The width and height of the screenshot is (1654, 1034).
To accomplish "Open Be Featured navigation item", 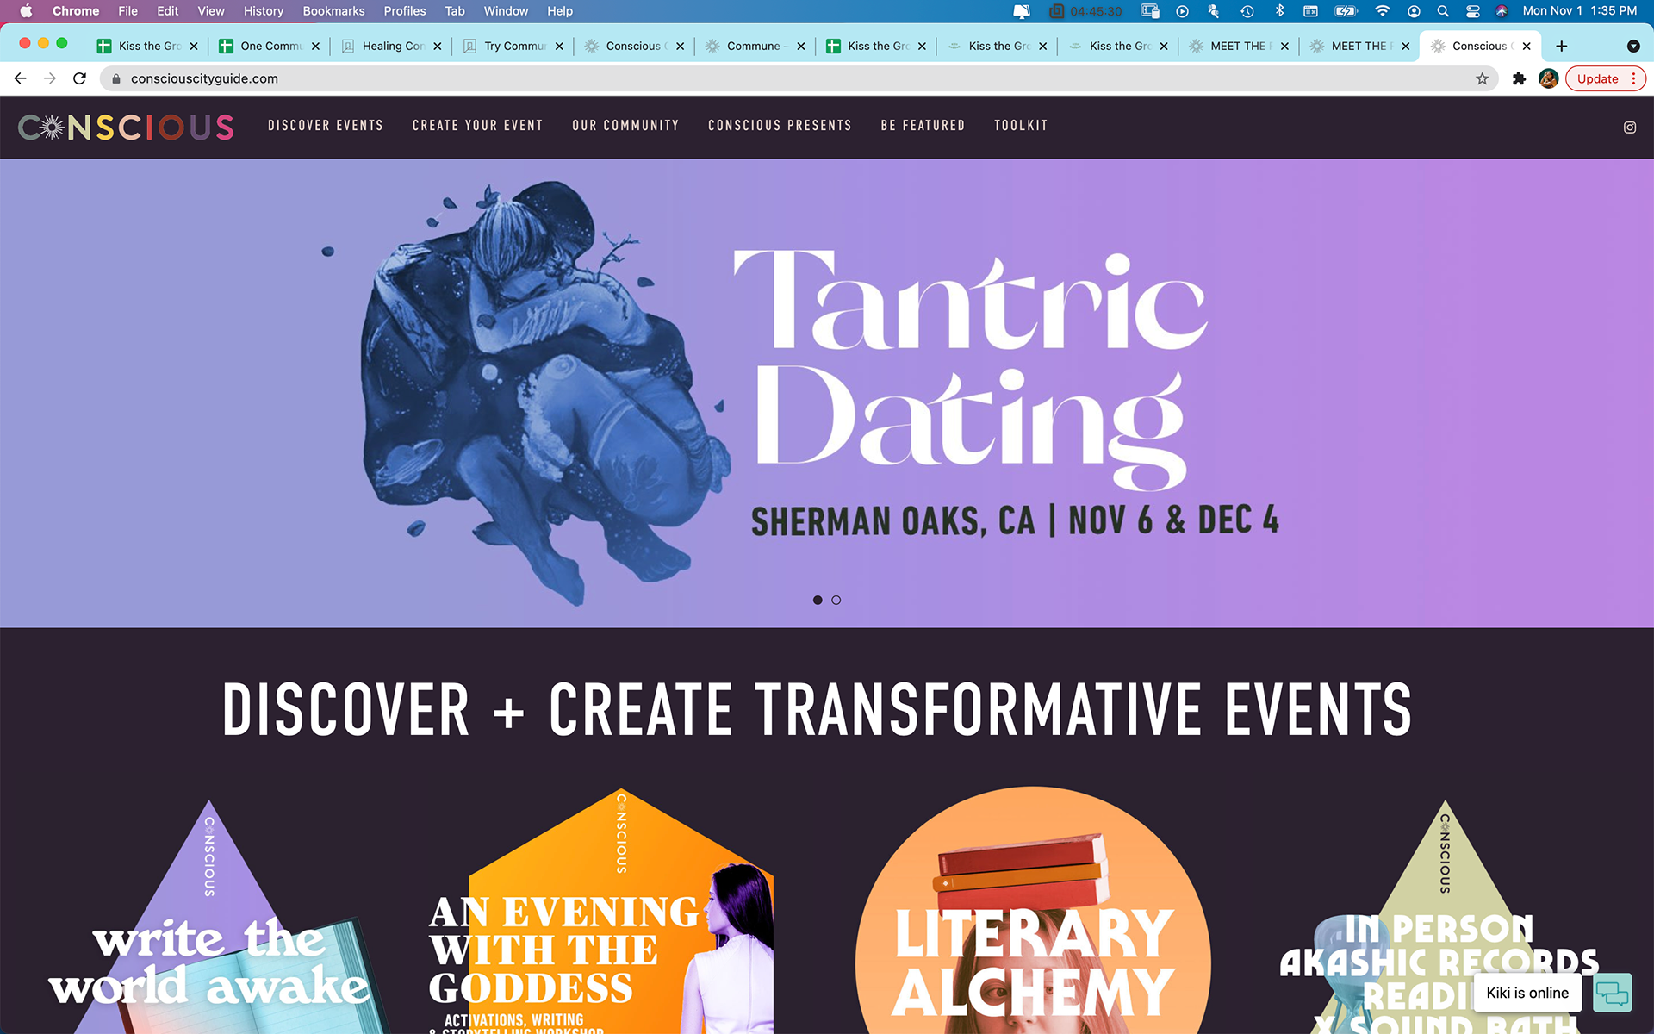I will click(x=923, y=126).
